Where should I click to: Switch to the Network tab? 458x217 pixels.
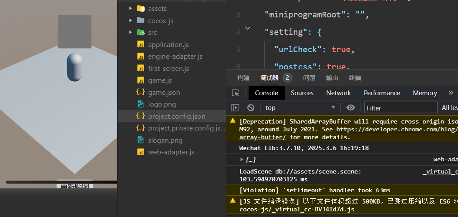tap(338, 93)
